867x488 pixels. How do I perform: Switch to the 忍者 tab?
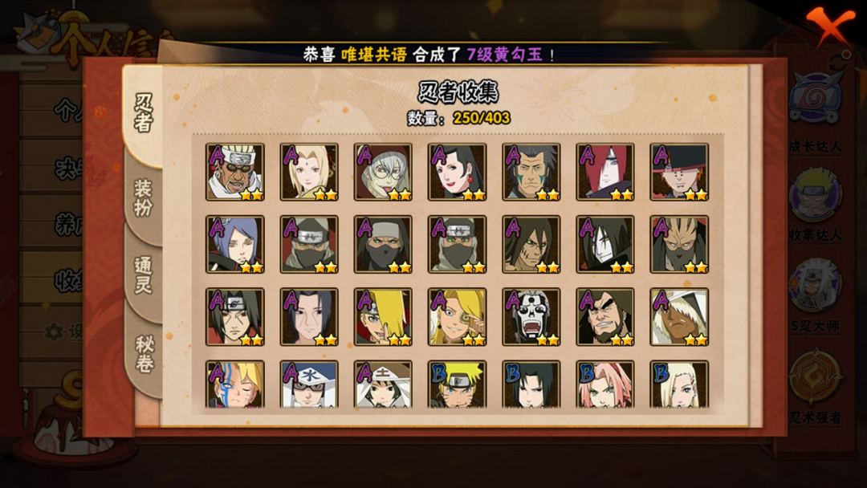pyautogui.click(x=144, y=113)
